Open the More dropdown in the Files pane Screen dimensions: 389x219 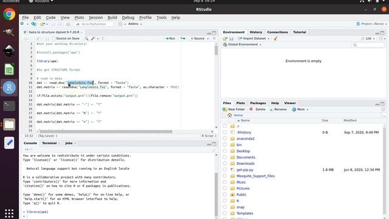point(300,109)
